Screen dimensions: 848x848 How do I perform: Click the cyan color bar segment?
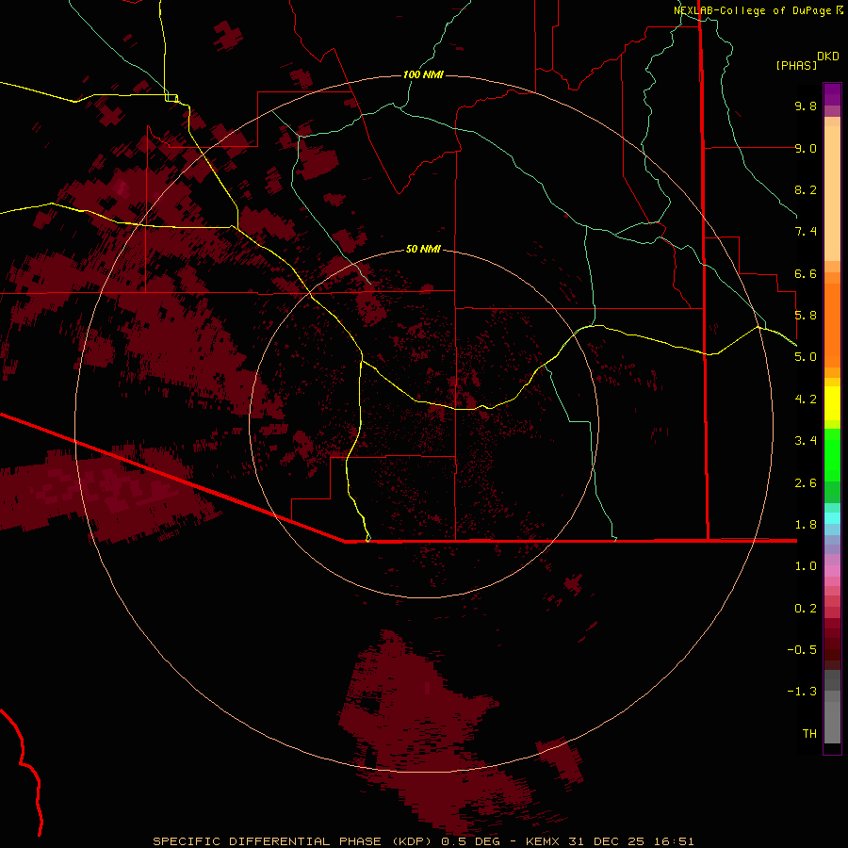pos(832,518)
